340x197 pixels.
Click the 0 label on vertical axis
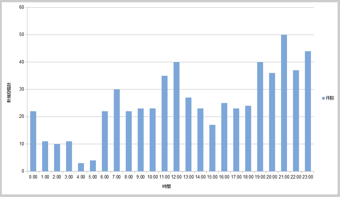click(22, 171)
